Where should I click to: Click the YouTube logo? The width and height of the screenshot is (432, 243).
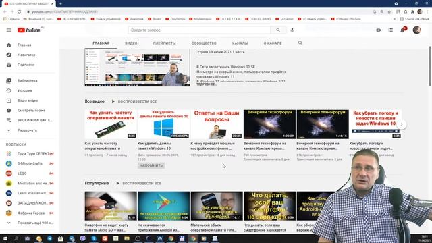28,30
